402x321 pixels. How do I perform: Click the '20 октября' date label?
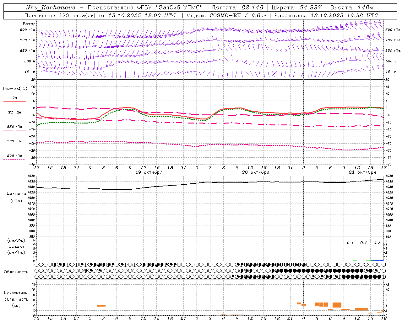(x=256, y=172)
